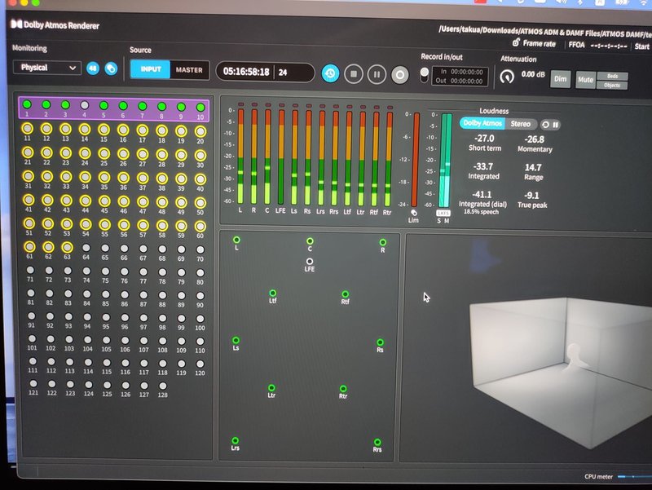Reset loudness measurement with circular arrow icon
Screen dimensions: 652x490
[x=545, y=124]
